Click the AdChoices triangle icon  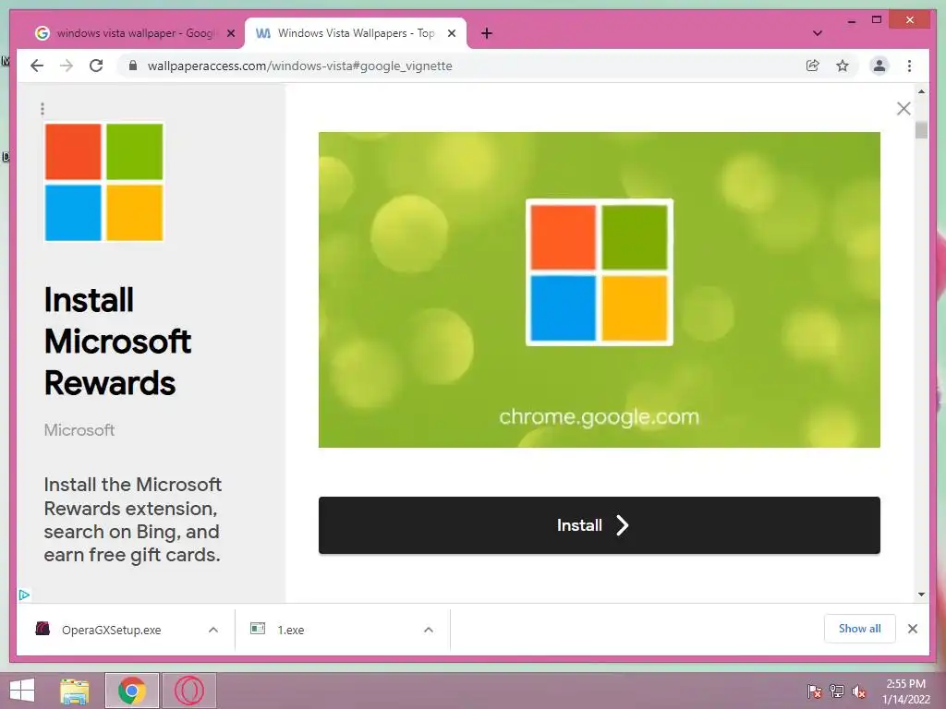[x=24, y=595]
